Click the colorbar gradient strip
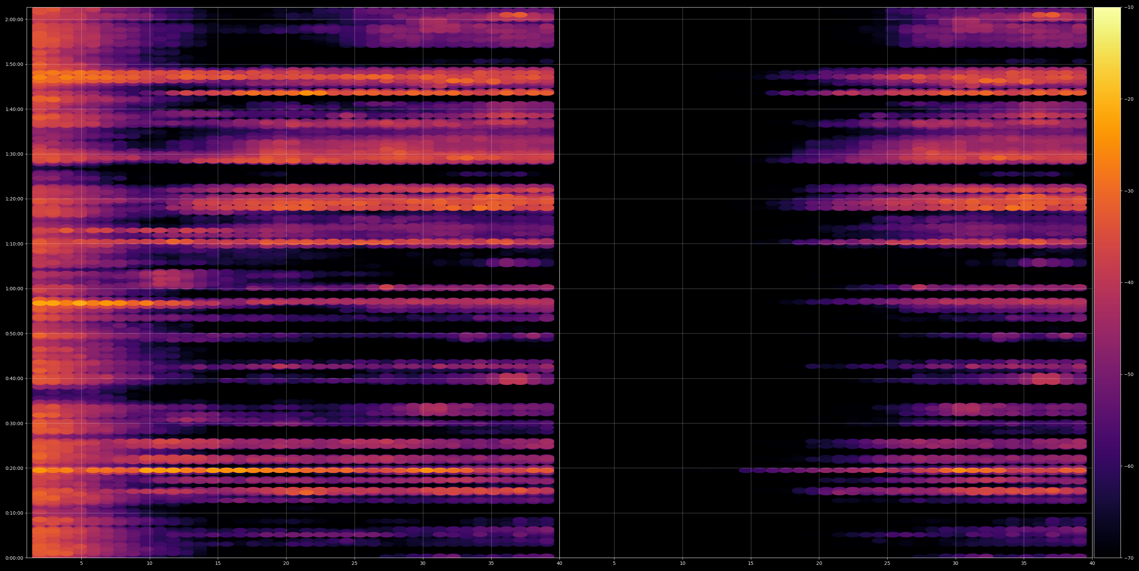The height and width of the screenshot is (571, 1139). point(1107,283)
